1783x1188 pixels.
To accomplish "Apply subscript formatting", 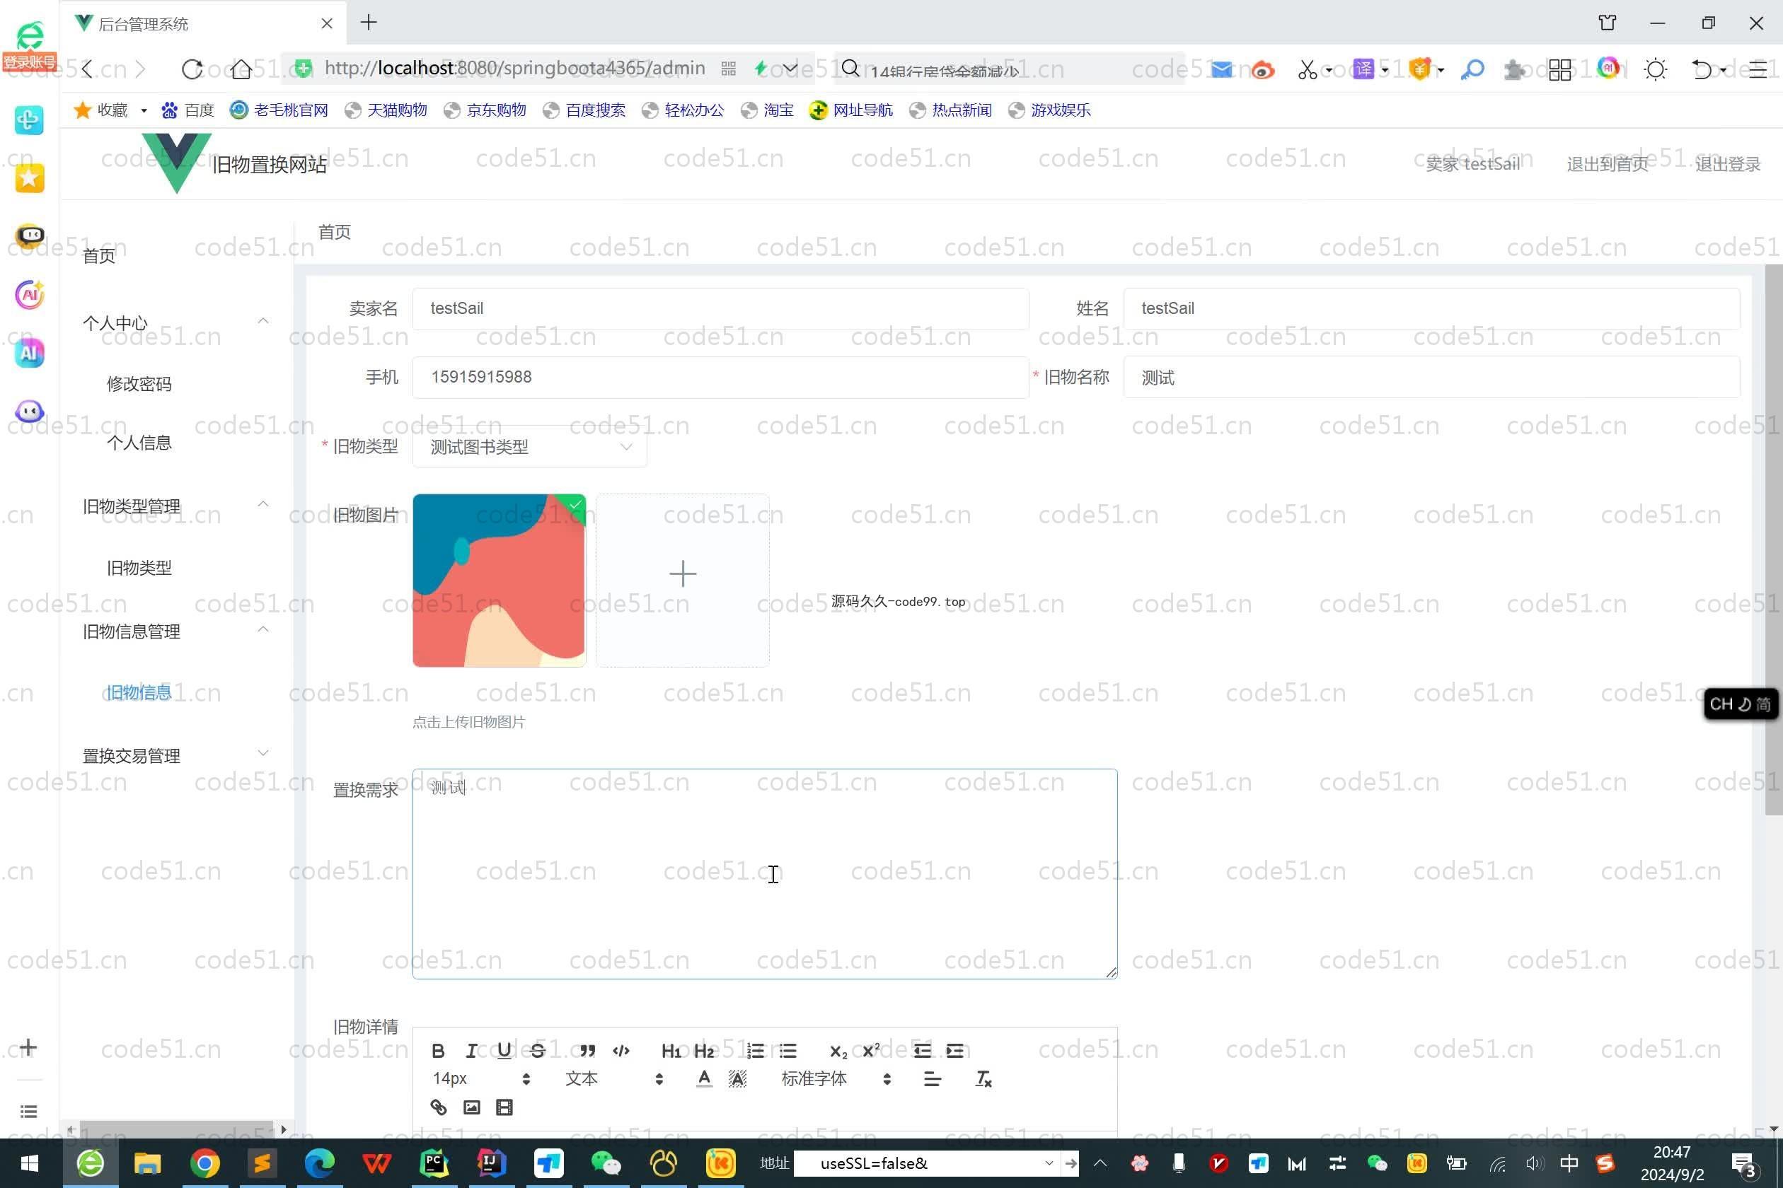I will tap(838, 1050).
